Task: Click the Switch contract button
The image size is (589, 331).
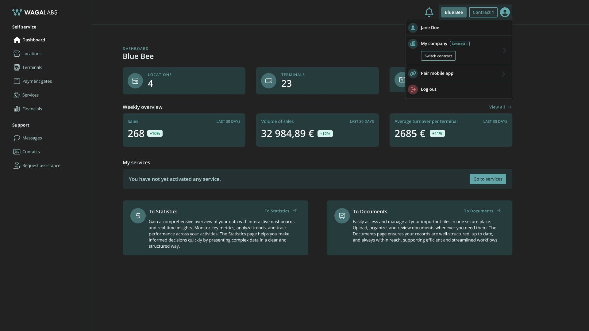Action: point(438,56)
